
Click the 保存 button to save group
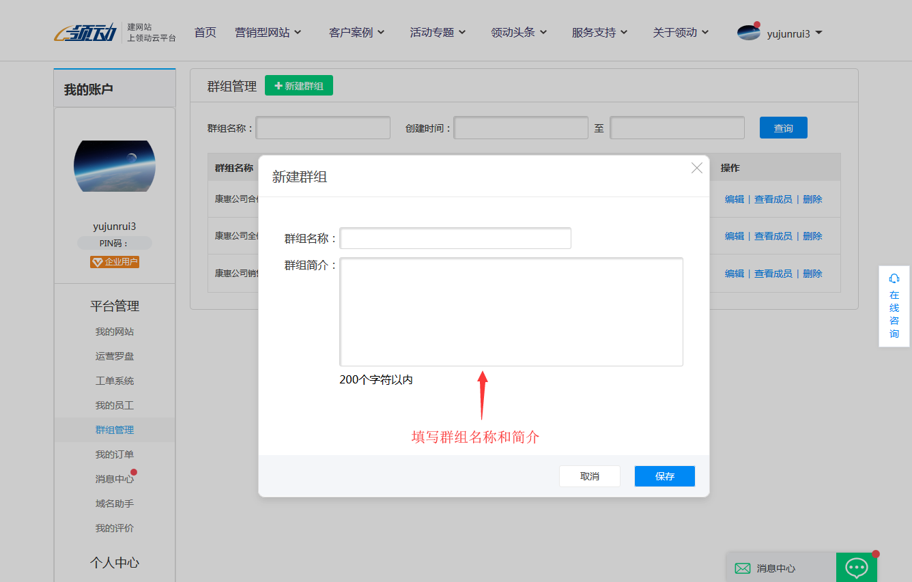click(664, 476)
